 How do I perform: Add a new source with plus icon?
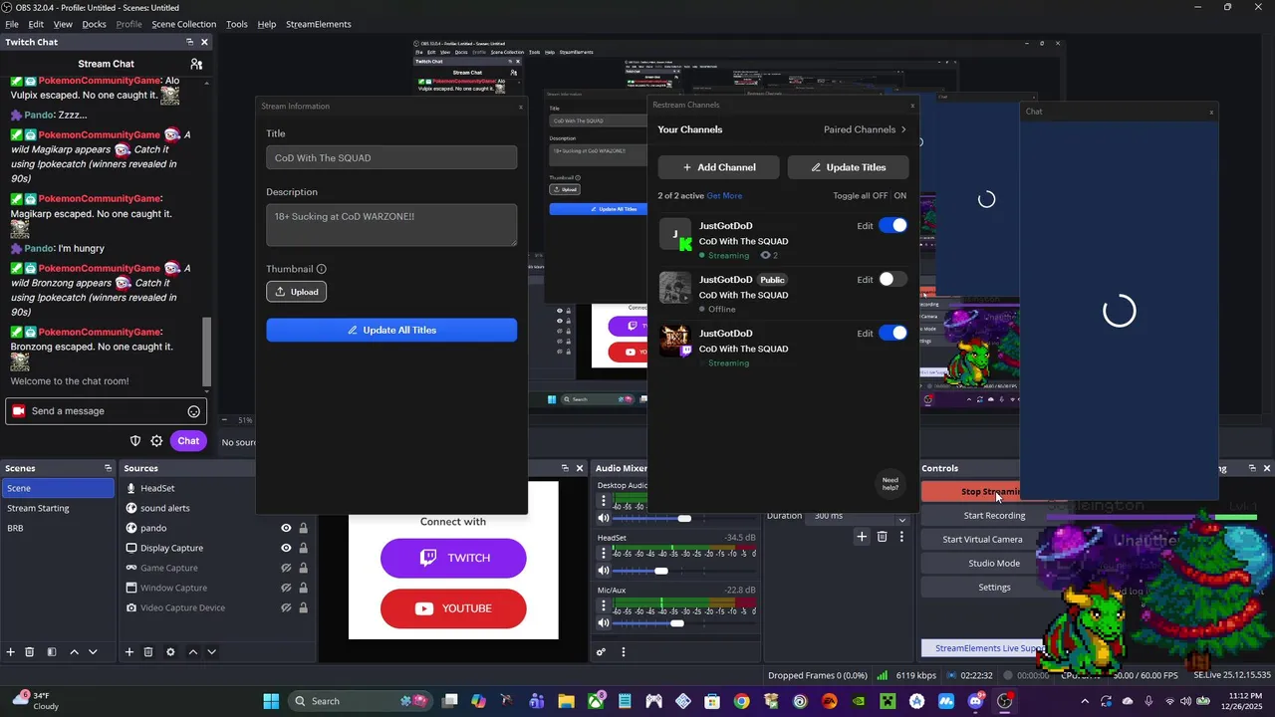(128, 652)
